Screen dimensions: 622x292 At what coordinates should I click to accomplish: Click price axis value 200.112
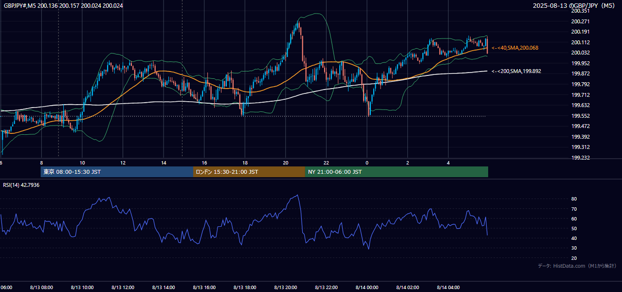pos(580,42)
